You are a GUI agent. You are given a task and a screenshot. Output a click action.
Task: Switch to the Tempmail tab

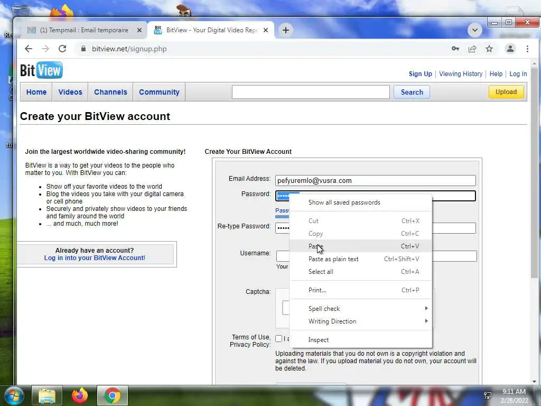[x=84, y=30]
